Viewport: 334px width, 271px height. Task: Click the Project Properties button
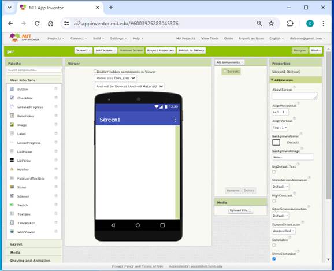tap(161, 50)
